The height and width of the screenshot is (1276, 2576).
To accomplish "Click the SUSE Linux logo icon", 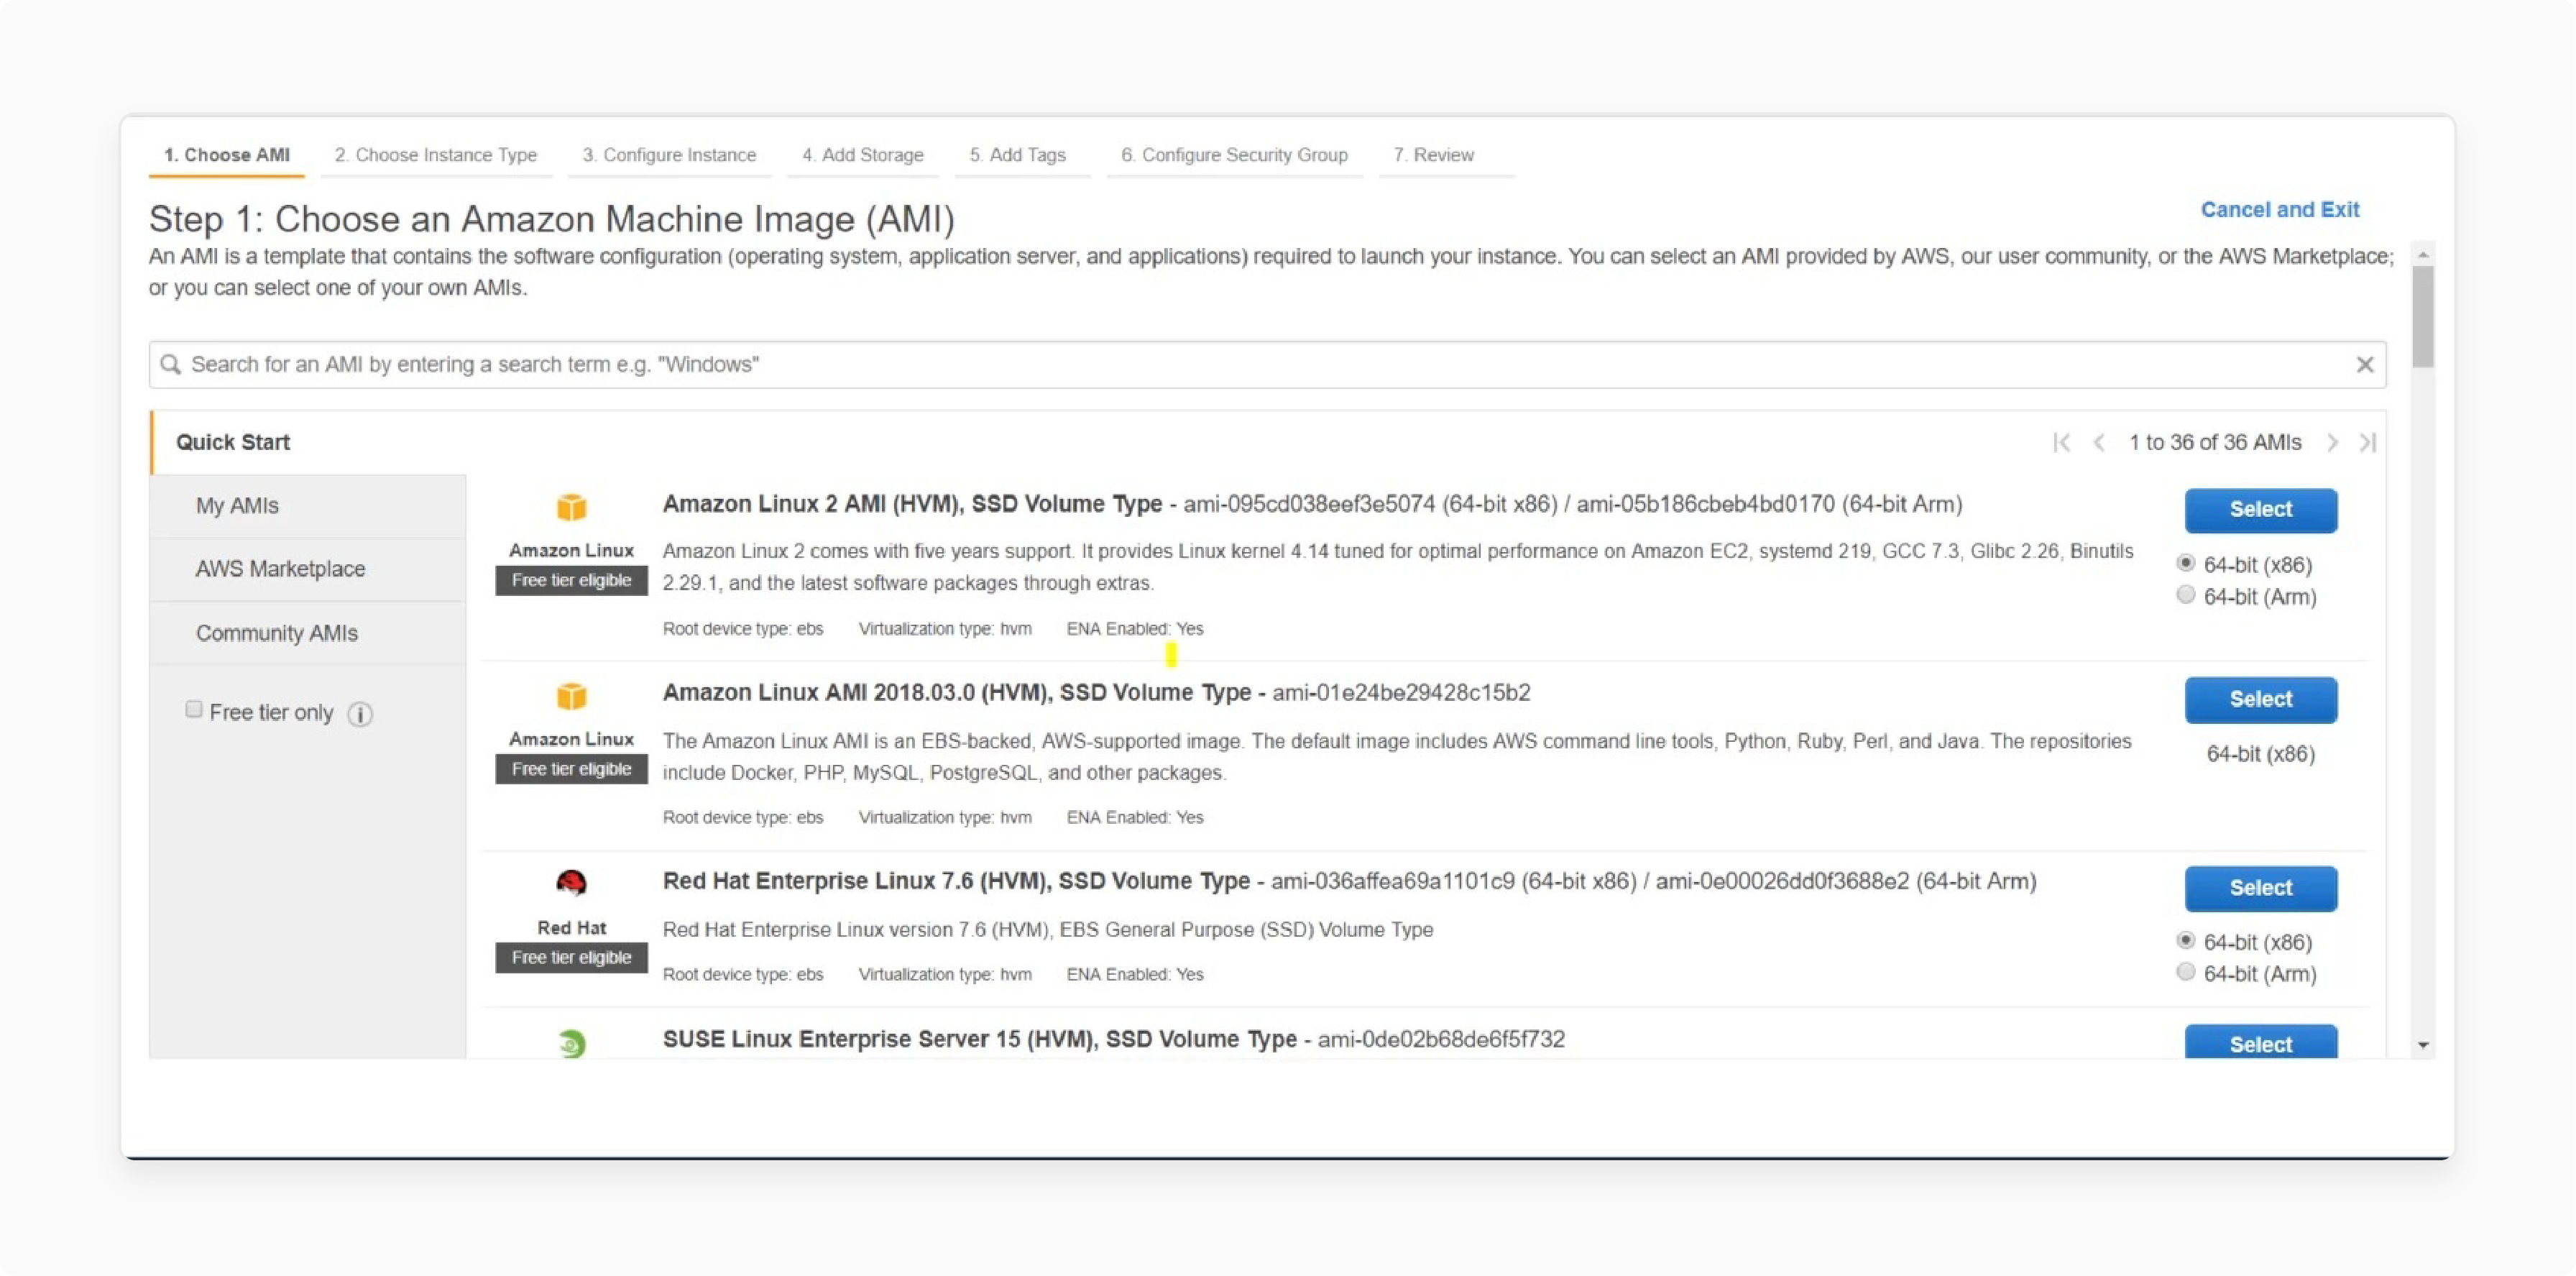I will (571, 1043).
